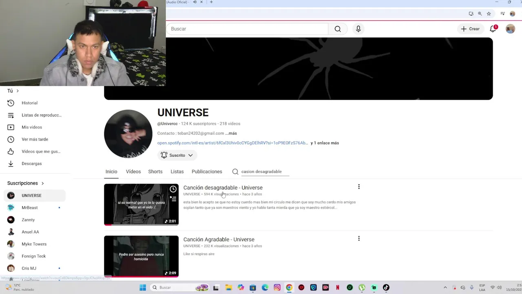This screenshot has width=522, height=294.
Task: Start voice search with the microphone icon
Action: (x=358, y=29)
